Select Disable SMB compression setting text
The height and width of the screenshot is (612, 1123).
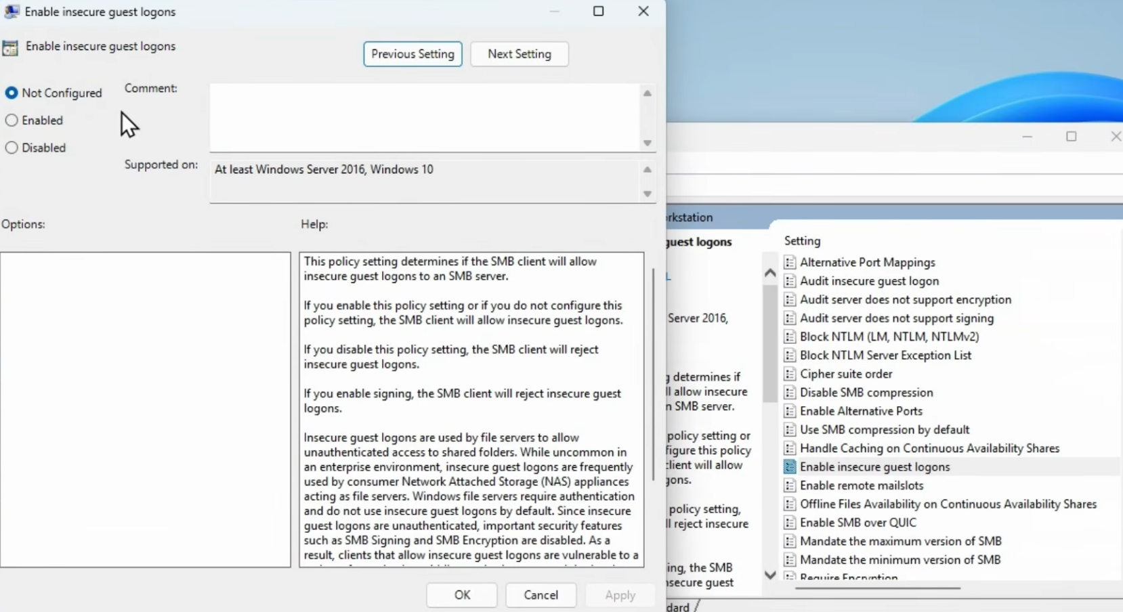click(x=866, y=393)
